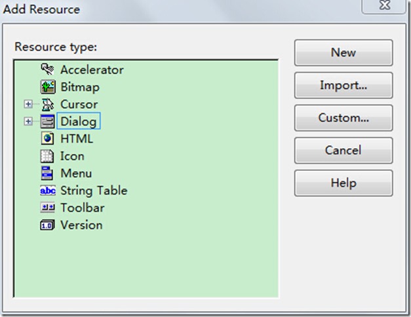Click the Custom... button
The height and width of the screenshot is (317, 411).
click(x=343, y=118)
